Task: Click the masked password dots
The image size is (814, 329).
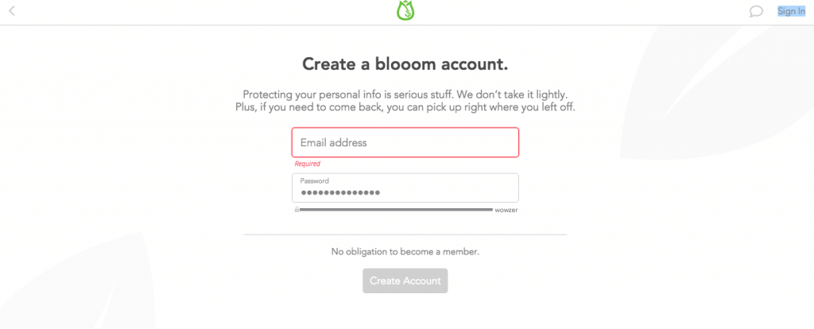Action: point(340,193)
